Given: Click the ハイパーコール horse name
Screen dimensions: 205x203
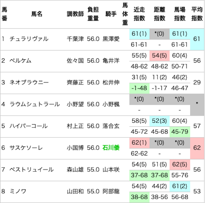Looking at the screenshot, I should click(x=29, y=126).
